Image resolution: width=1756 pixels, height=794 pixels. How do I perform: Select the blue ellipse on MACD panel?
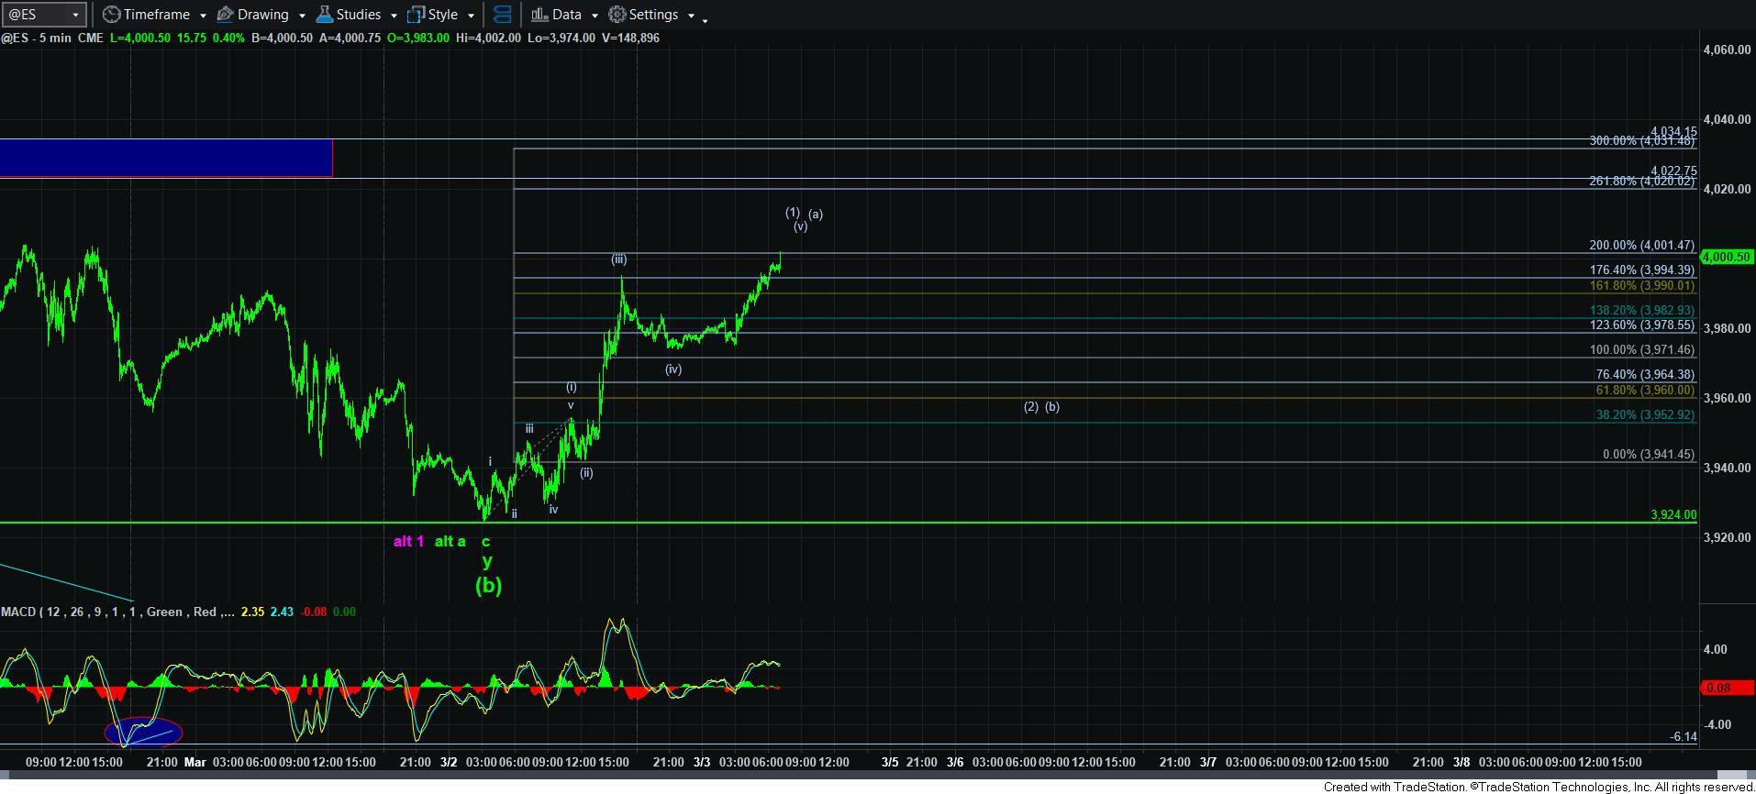pos(144,732)
